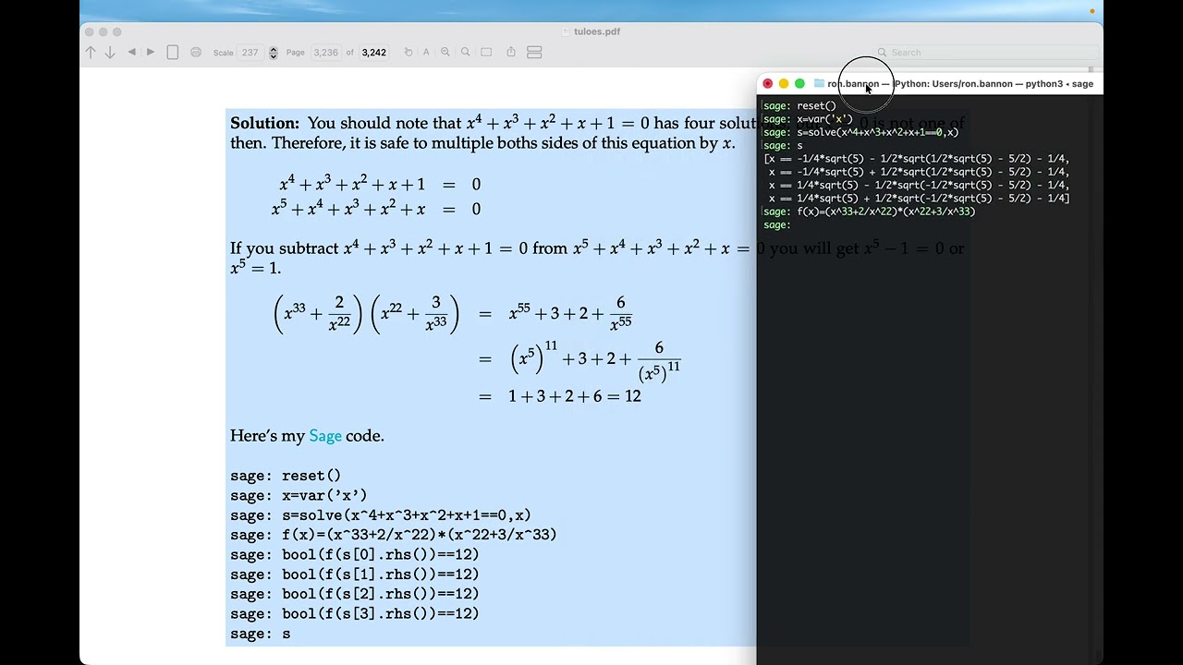1183x665 pixels.
Task: Click folder icon in Terminal title bar
Action: tap(819, 84)
